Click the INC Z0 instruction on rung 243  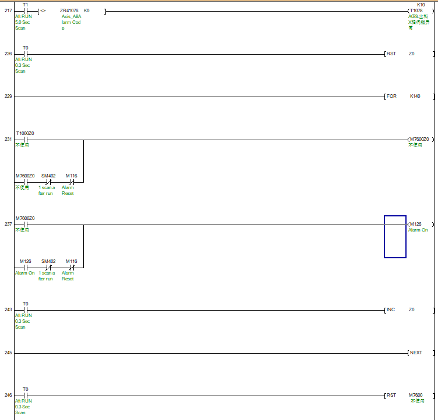click(x=409, y=310)
